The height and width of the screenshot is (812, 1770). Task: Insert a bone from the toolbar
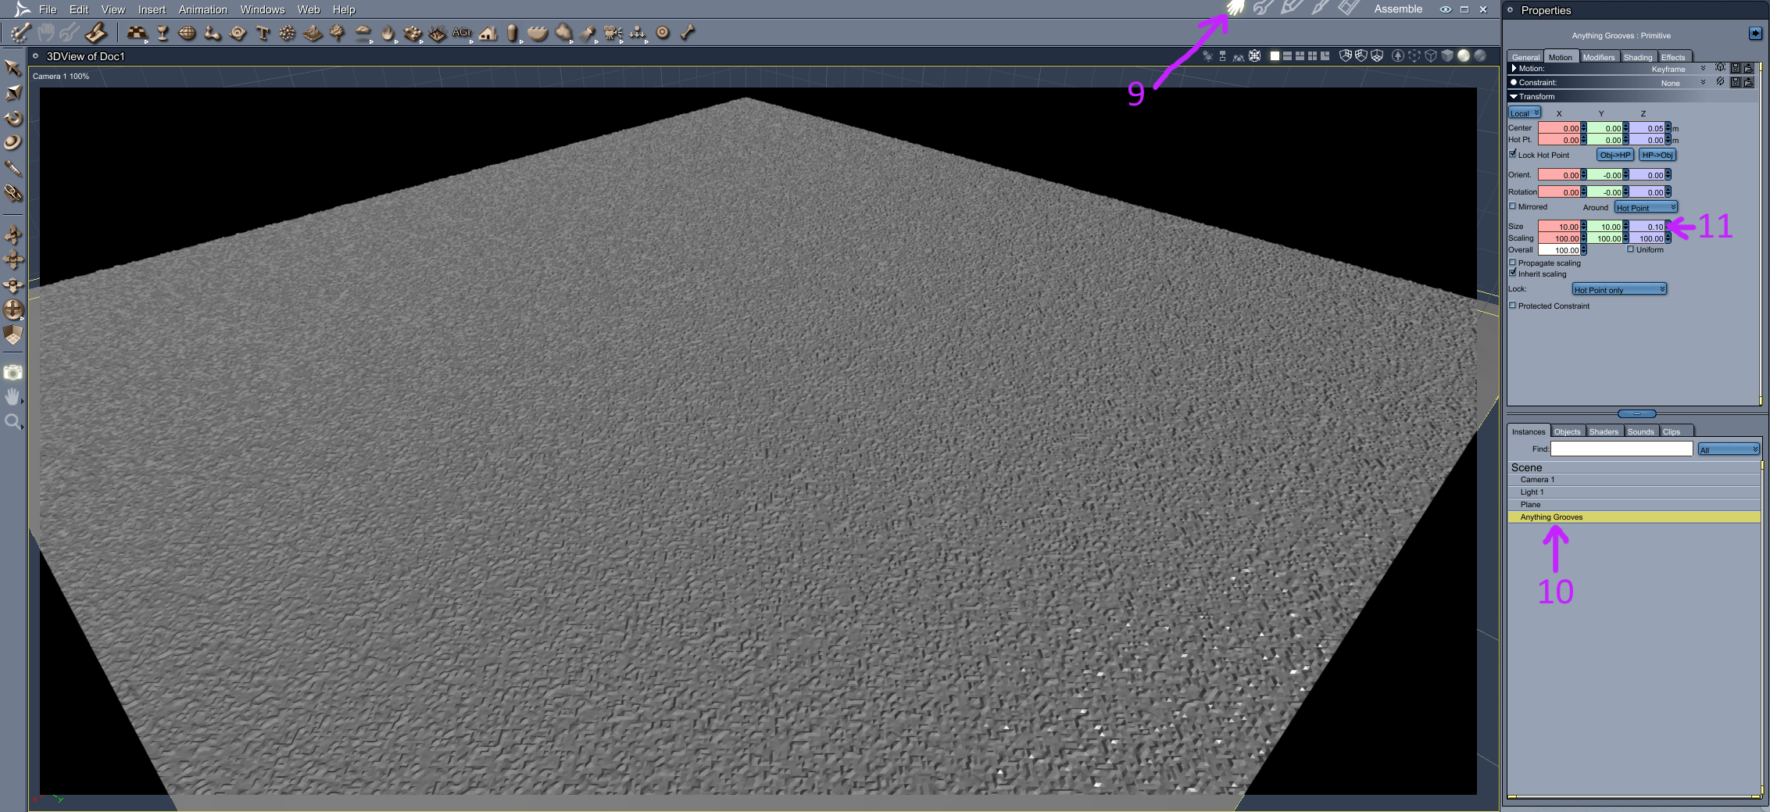pyautogui.click(x=688, y=33)
